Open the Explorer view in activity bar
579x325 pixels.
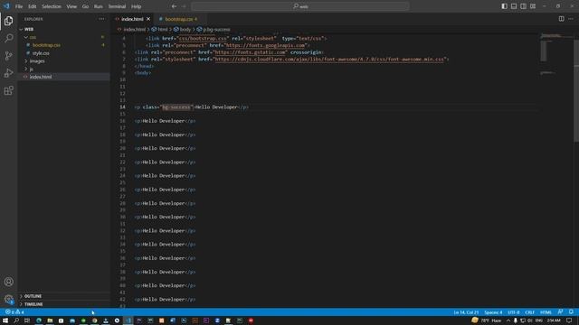pyautogui.click(x=8, y=21)
